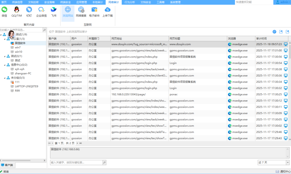Viewport: 291px width, 174px height.
Task: Refresh the browsing audit list
Action: (274, 32)
